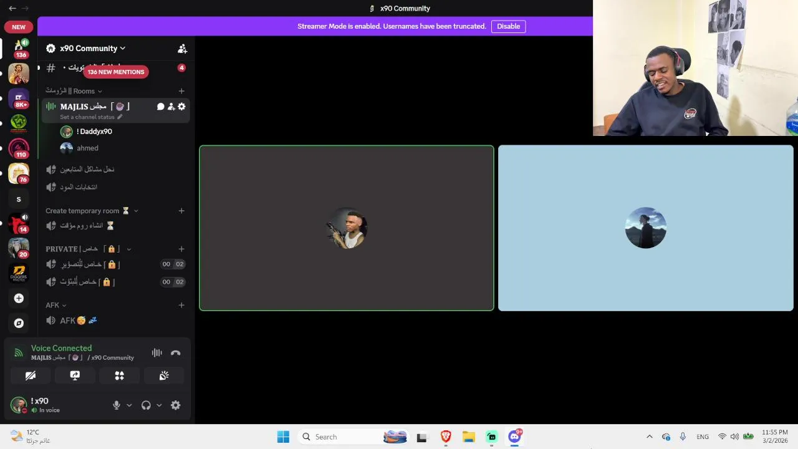
Task: Open voice connection details signal icon
Action: click(18, 353)
